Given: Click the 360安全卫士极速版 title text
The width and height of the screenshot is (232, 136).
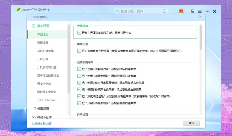Looking at the screenshot, I should click(x=34, y=10).
